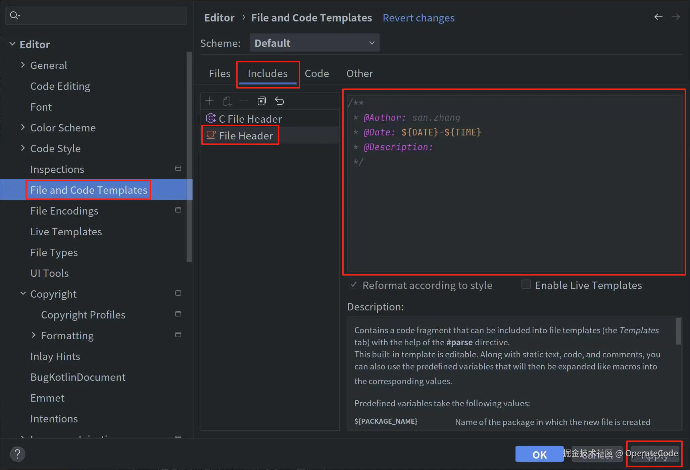Select the C File Header template
The width and height of the screenshot is (690, 470).
pyautogui.click(x=250, y=119)
